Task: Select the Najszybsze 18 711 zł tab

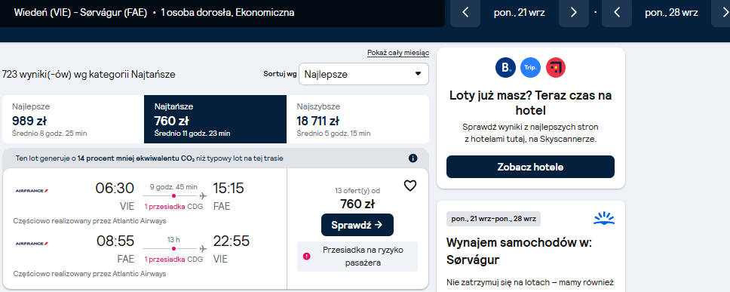Action: pos(357,119)
